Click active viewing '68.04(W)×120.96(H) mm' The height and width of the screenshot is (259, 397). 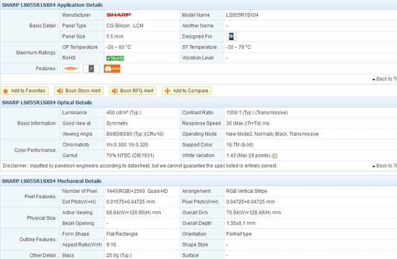[134, 213]
